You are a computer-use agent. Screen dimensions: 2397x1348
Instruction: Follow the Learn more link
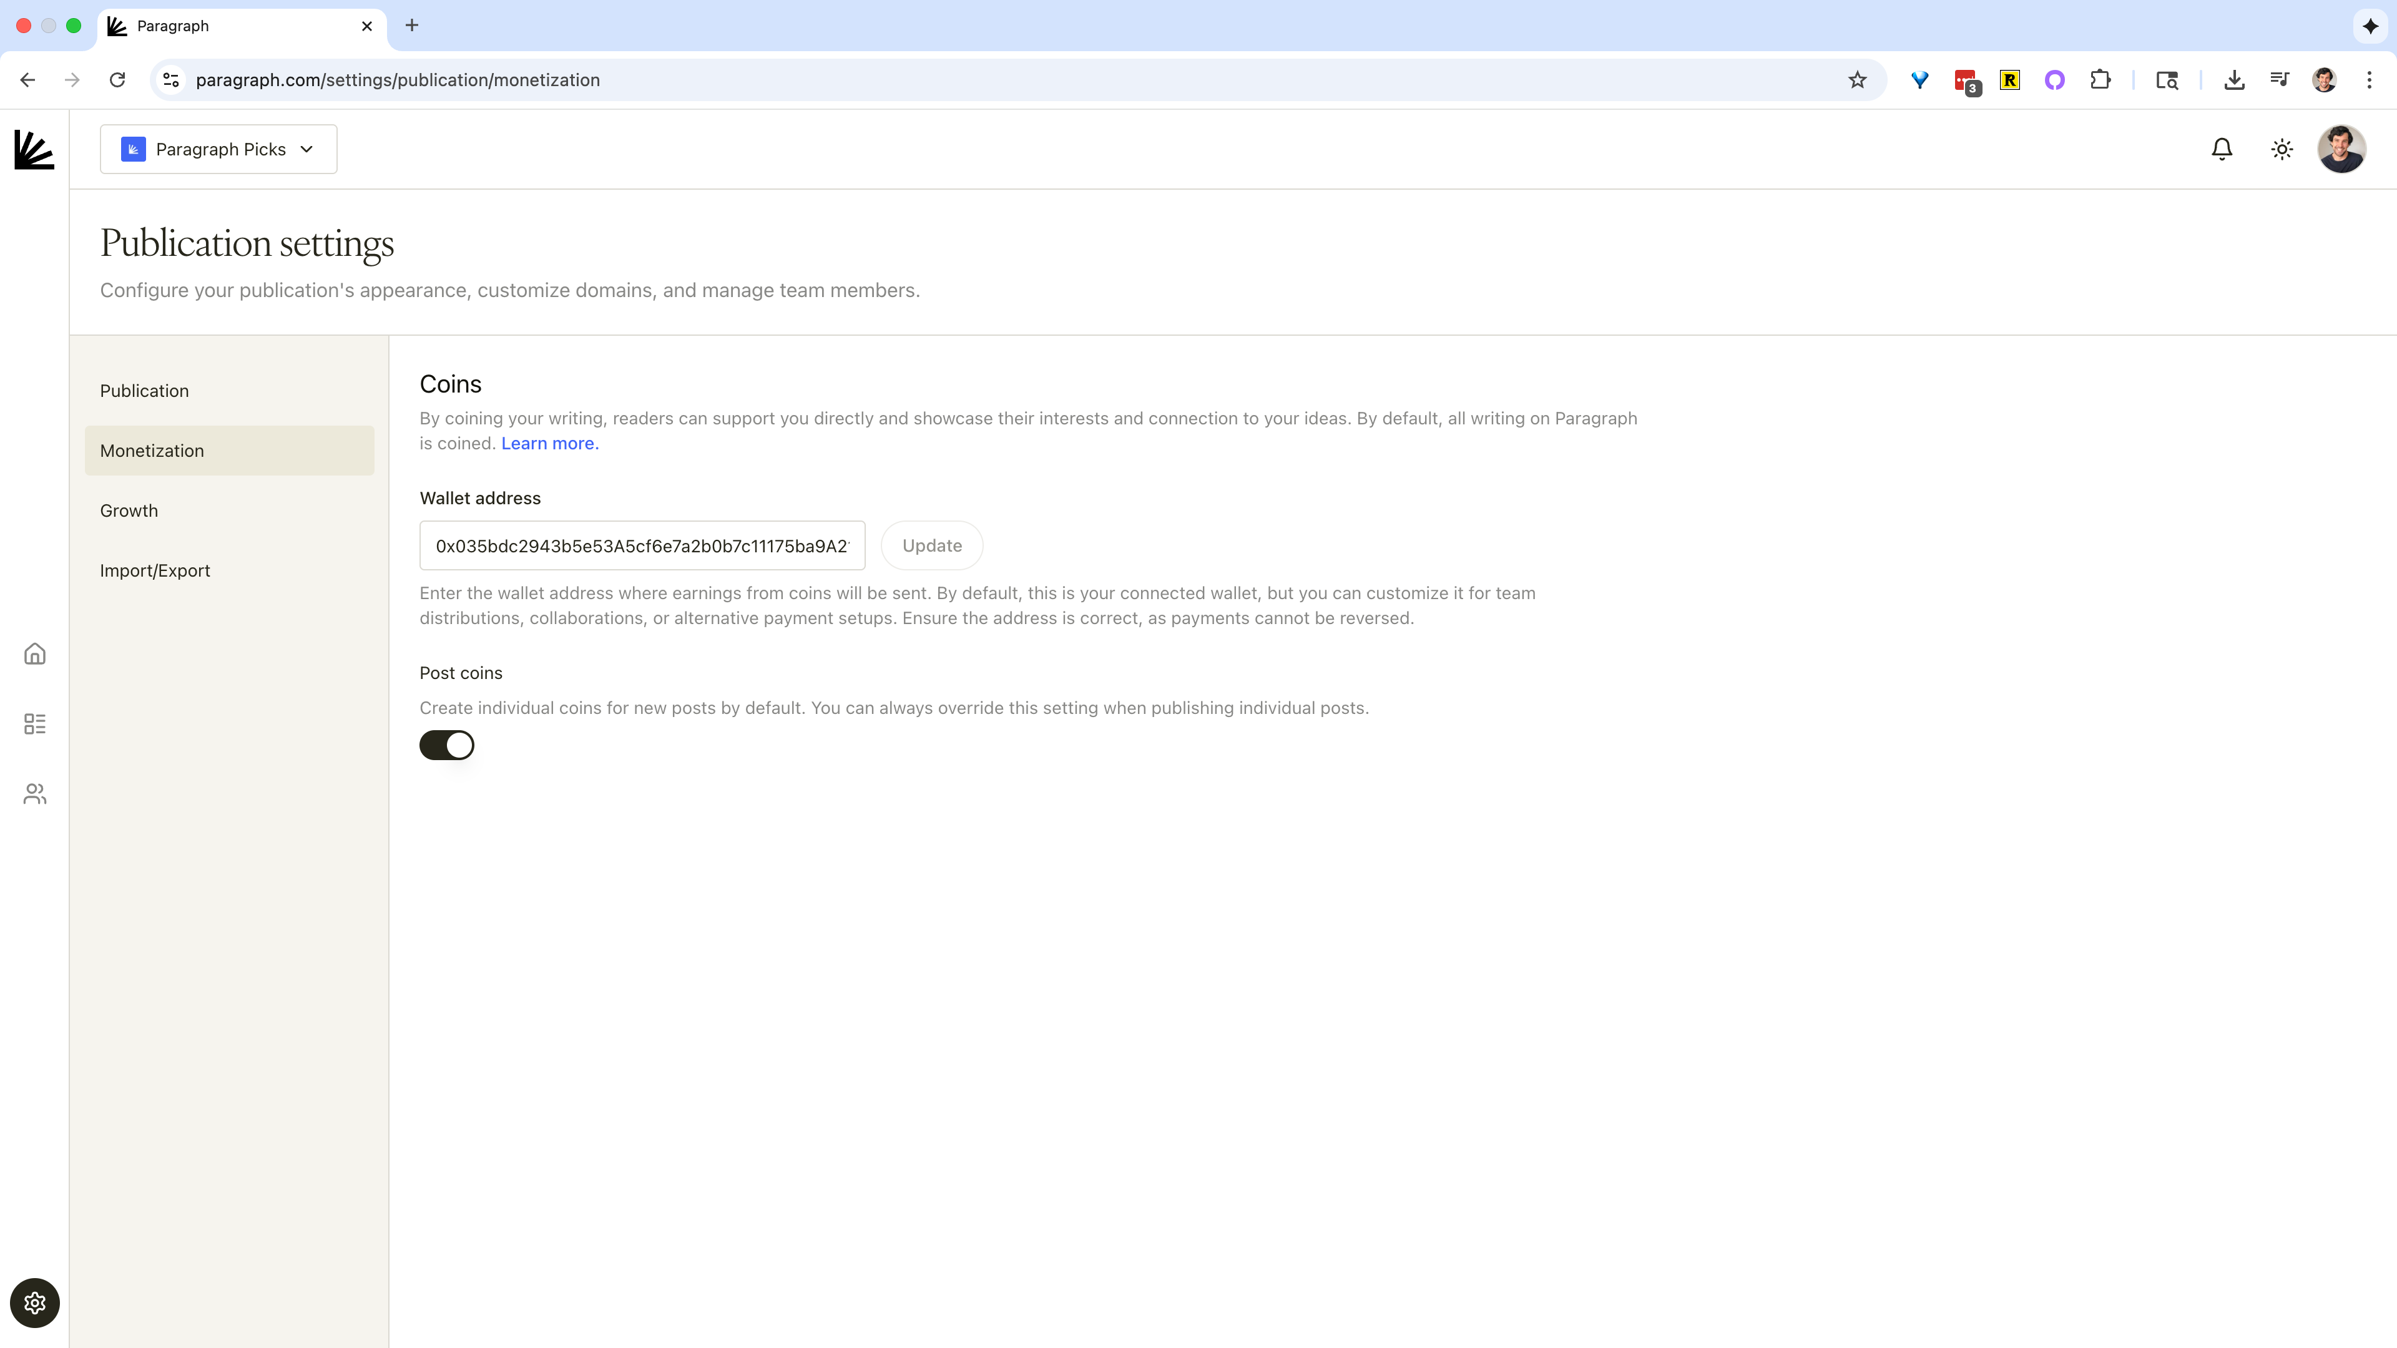coord(549,444)
